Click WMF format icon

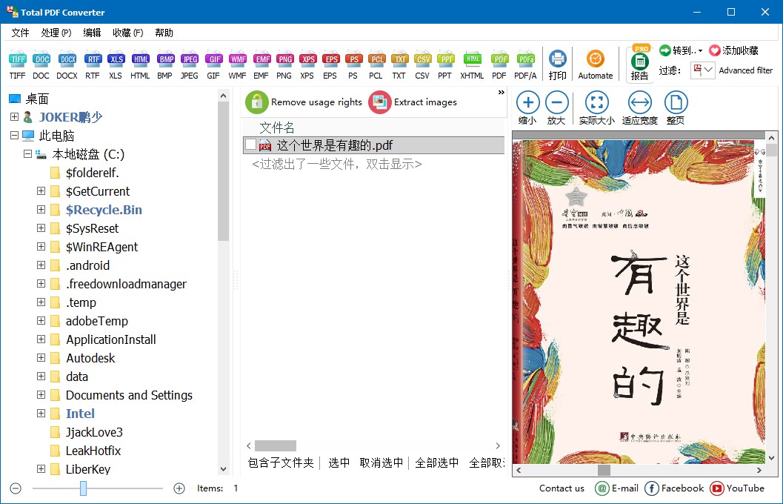tap(237, 65)
